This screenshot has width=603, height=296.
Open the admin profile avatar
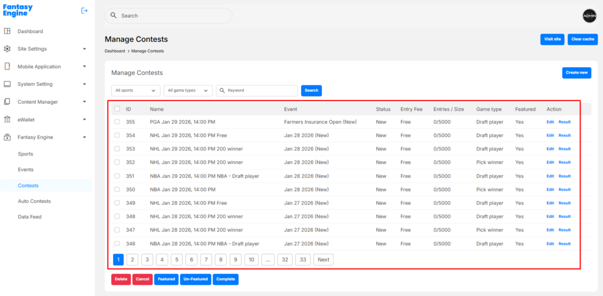tap(589, 16)
